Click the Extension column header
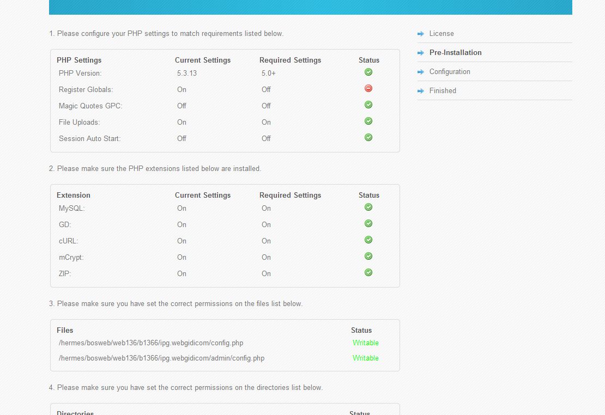Image resolution: width=605 pixels, height=415 pixels. tap(74, 195)
